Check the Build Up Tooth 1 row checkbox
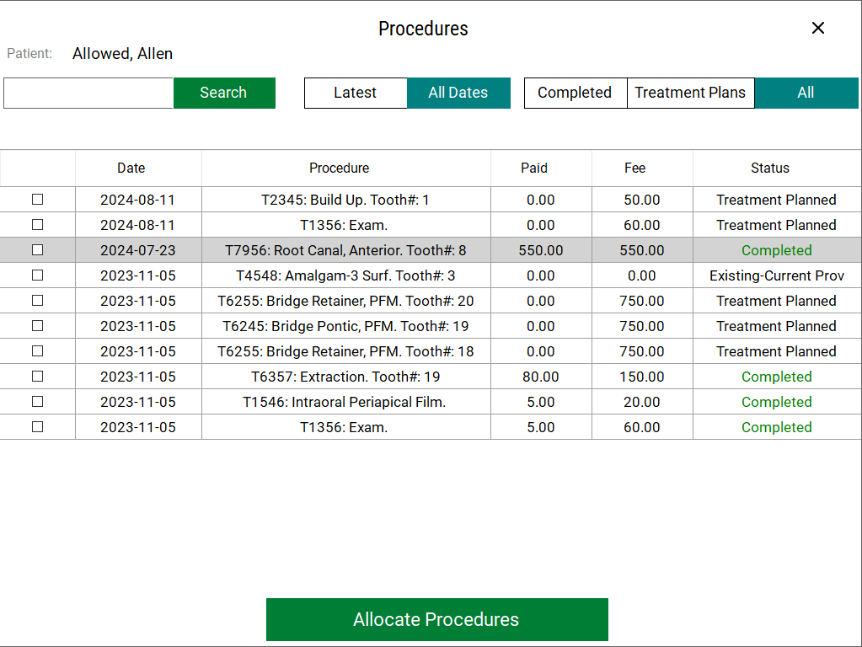The image size is (862, 647). point(37,200)
